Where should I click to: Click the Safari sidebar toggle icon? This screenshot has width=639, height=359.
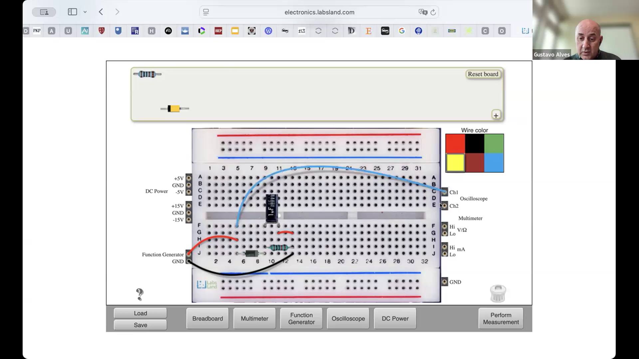point(72,12)
